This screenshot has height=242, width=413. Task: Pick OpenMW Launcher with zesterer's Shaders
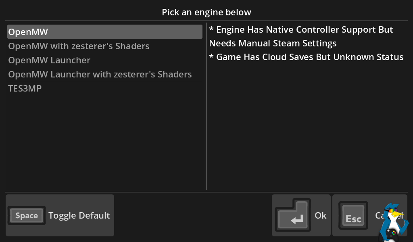tap(100, 74)
